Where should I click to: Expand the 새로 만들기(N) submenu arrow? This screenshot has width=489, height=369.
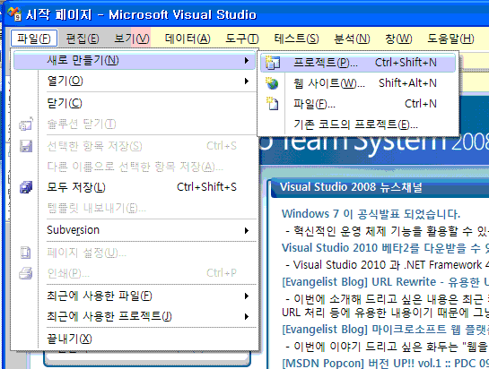coord(247,60)
